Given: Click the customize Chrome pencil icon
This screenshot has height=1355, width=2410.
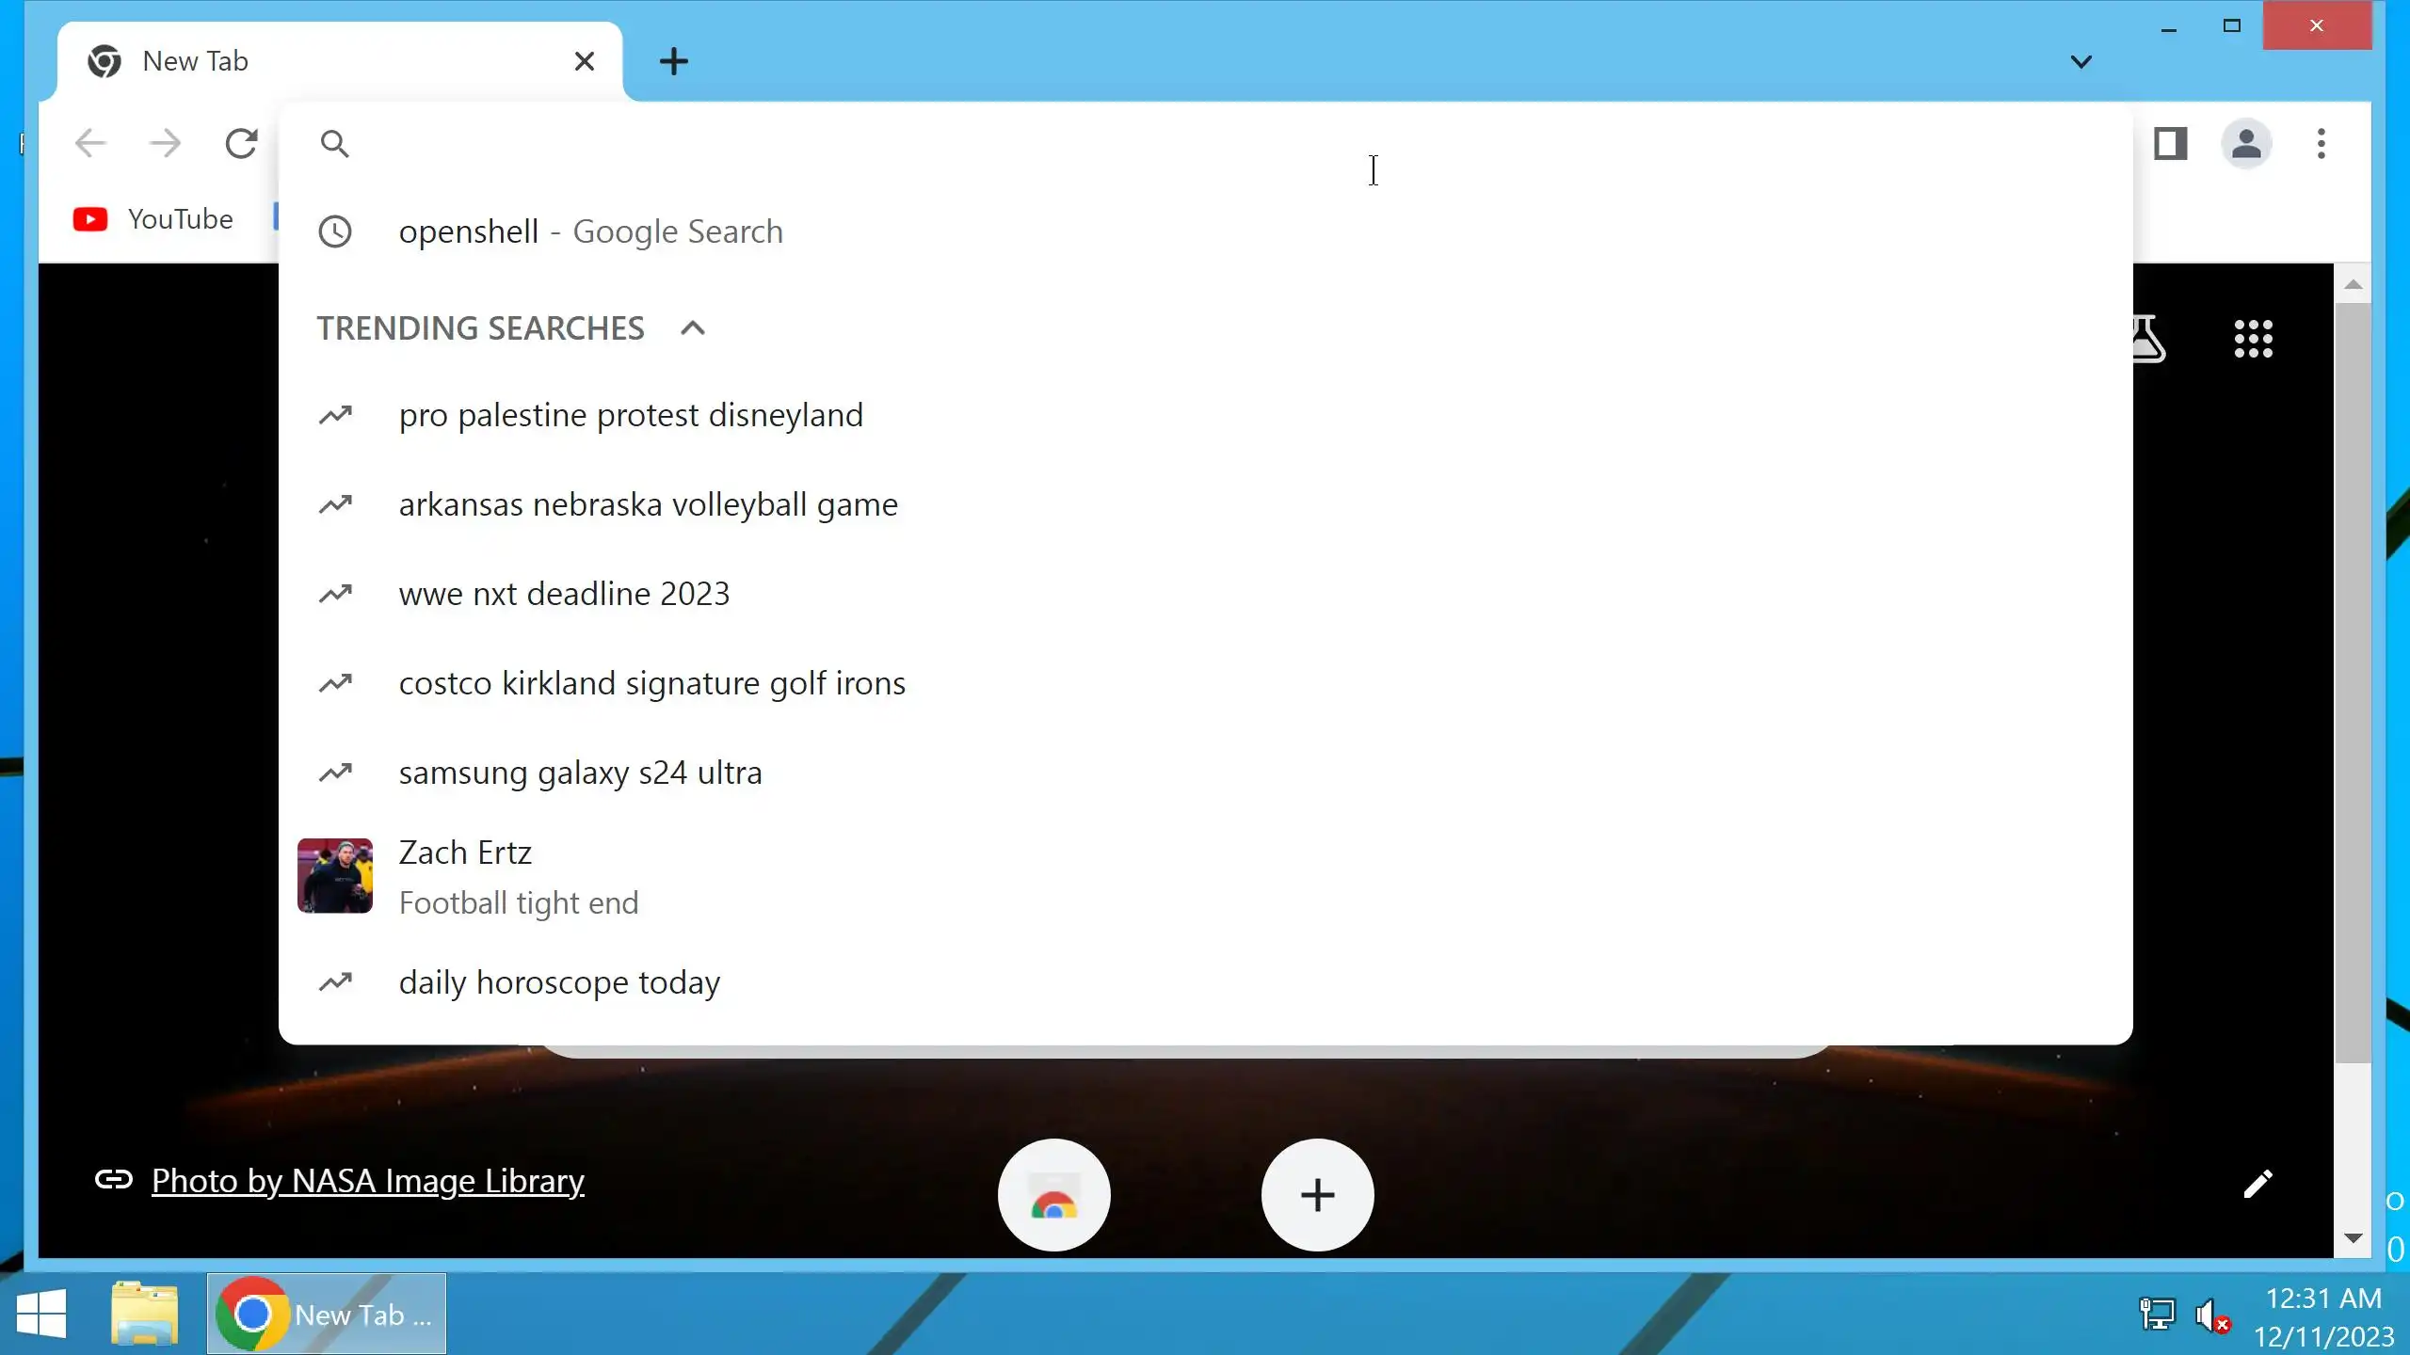Looking at the screenshot, I should (2257, 1184).
